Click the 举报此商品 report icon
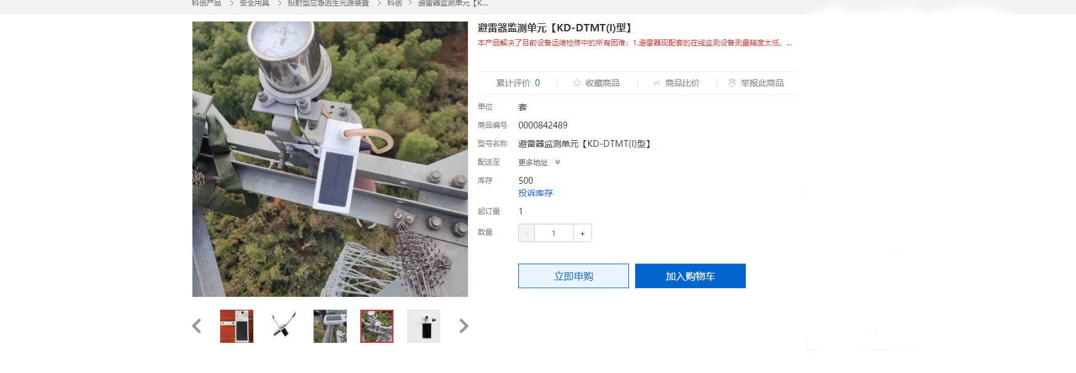1076x373 pixels. coord(732,83)
